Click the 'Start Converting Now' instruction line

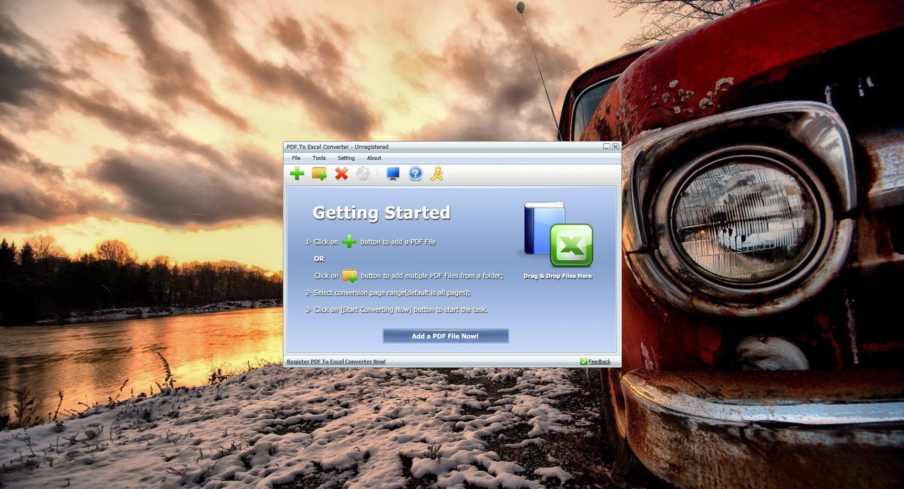(396, 310)
